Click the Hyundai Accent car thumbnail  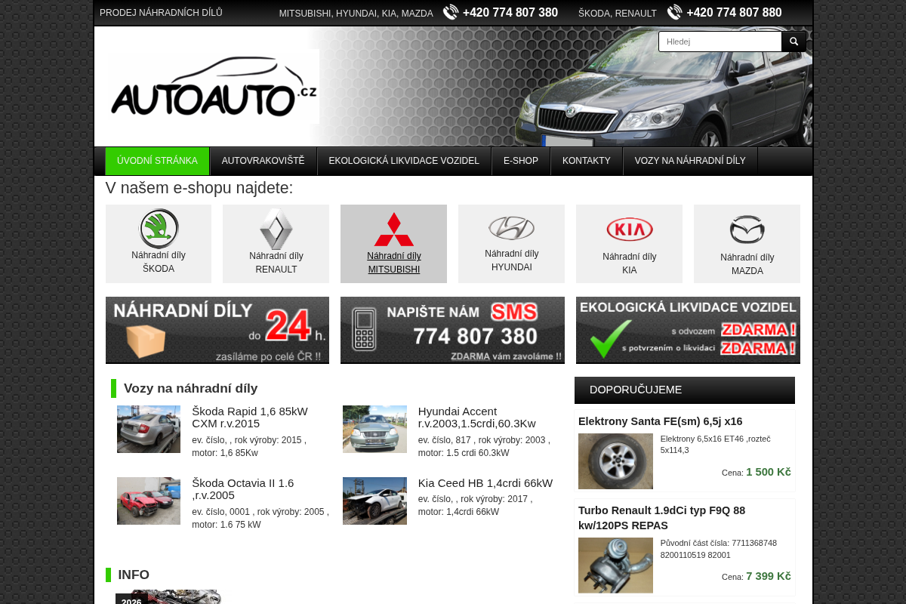(x=374, y=429)
